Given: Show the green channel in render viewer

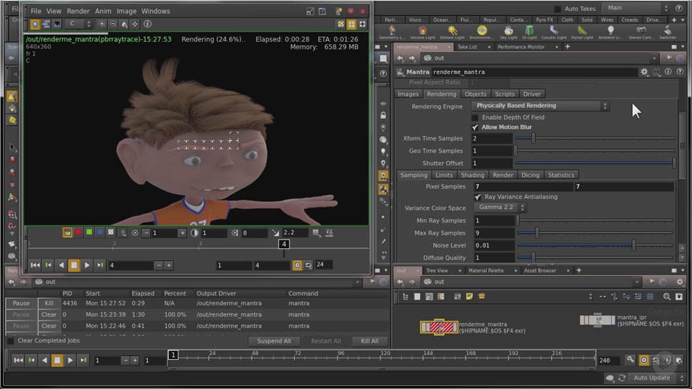Looking at the screenshot, I should (x=89, y=233).
